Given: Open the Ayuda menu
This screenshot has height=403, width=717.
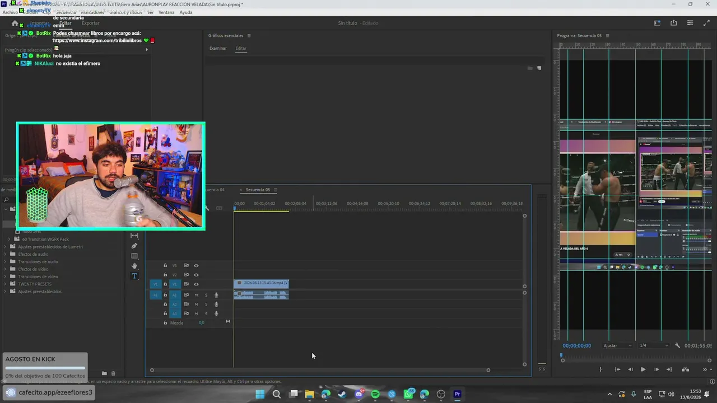Looking at the screenshot, I should [186, 12].
